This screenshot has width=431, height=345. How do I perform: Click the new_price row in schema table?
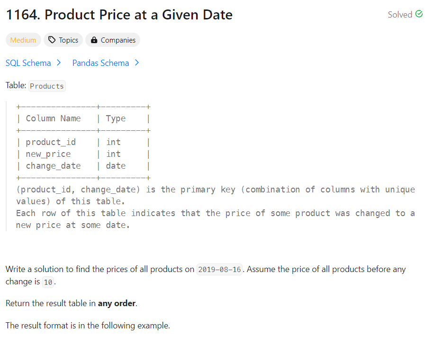48,154
